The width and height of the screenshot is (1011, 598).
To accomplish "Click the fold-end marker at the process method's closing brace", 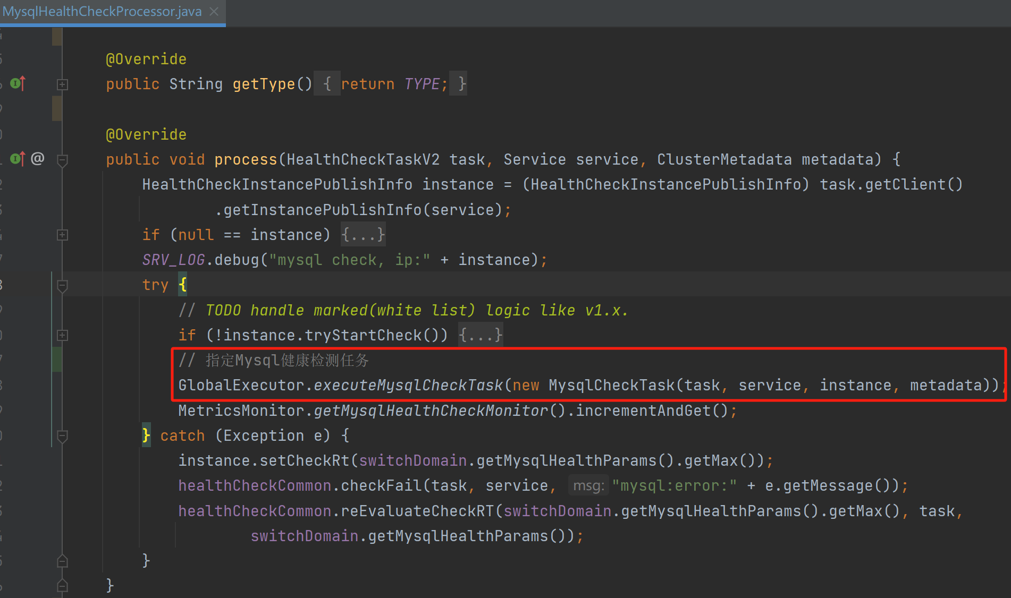I will [x=62, y=585].
